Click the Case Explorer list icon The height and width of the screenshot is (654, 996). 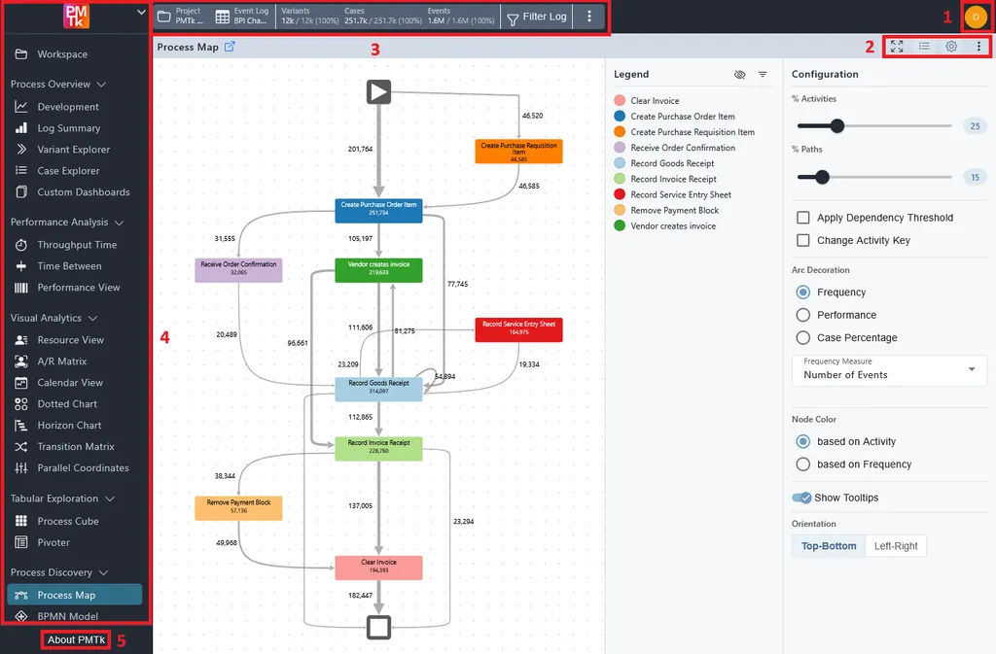pos(21,171)
